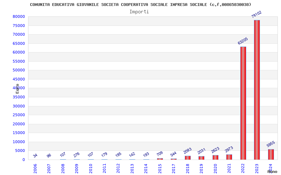Click the 50000 y-axis label
Viewport: 281px width, 175px height.
[x=19, y=70]
